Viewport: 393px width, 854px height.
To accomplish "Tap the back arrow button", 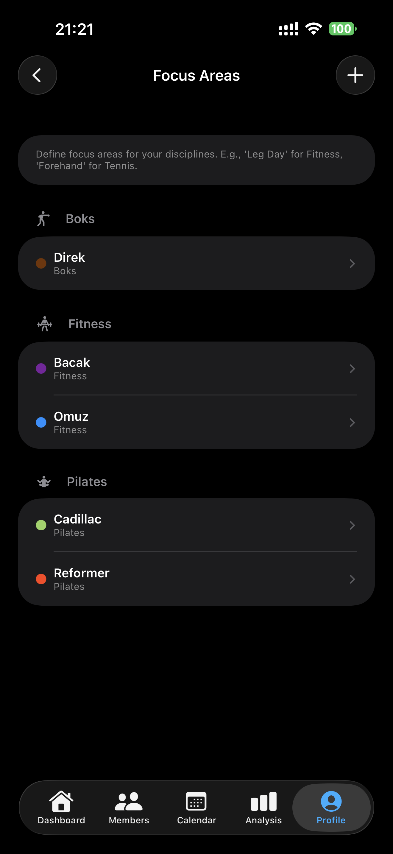I will 37,75.
